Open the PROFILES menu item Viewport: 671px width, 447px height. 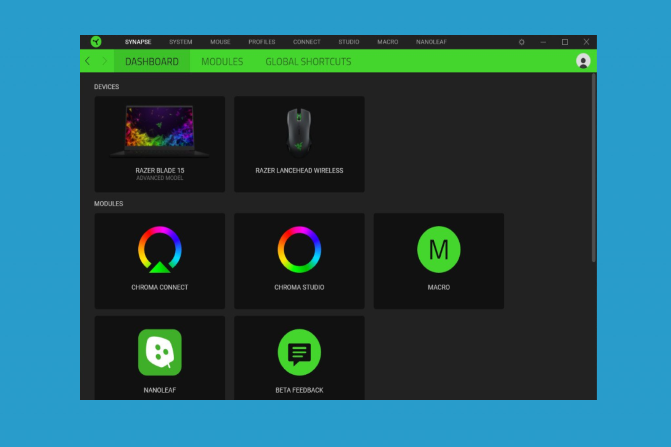262,42
